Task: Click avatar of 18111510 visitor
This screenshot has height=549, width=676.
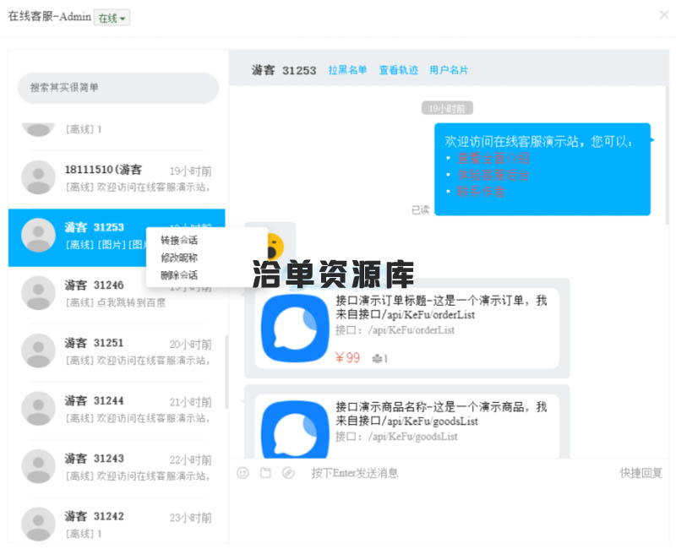Action: pyautogui.click(x=38, y=177)
